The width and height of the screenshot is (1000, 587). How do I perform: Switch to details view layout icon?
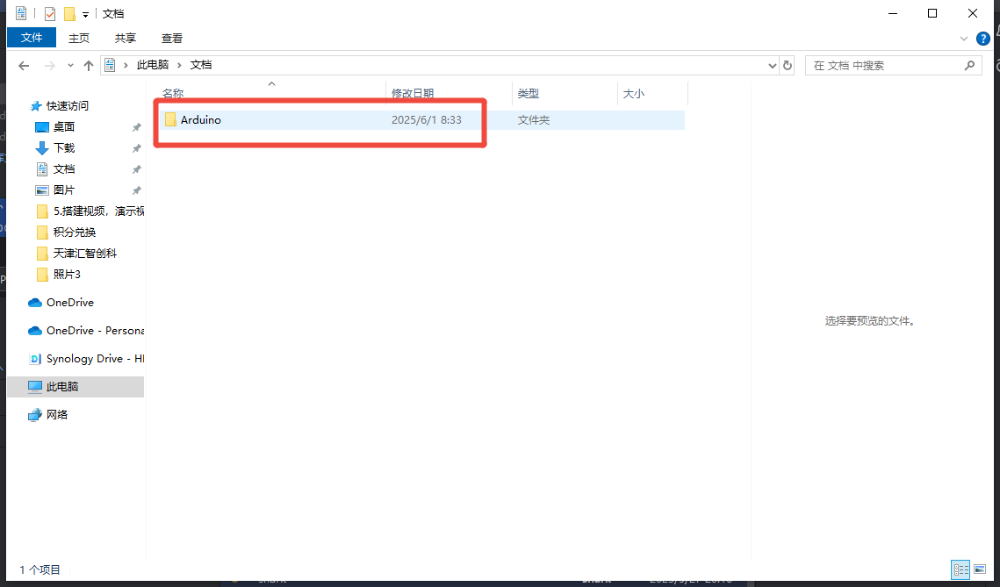pos(960,569)
